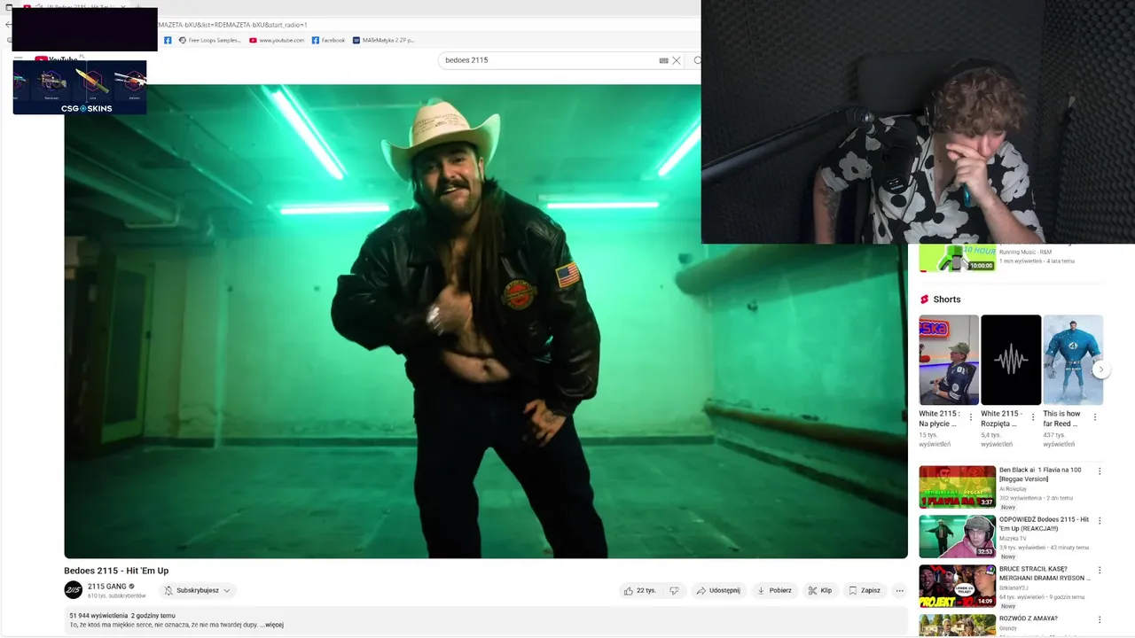Click the Bedoes 2115 - Hit 'Em Up title
Viewport: 1135px width, 638px height.
point(116,571)
